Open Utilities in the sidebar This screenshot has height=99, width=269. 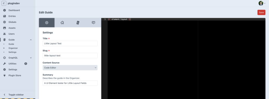[12, 64]
